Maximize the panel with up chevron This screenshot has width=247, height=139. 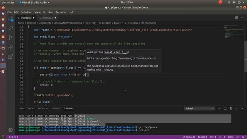[x=237, y=108]
